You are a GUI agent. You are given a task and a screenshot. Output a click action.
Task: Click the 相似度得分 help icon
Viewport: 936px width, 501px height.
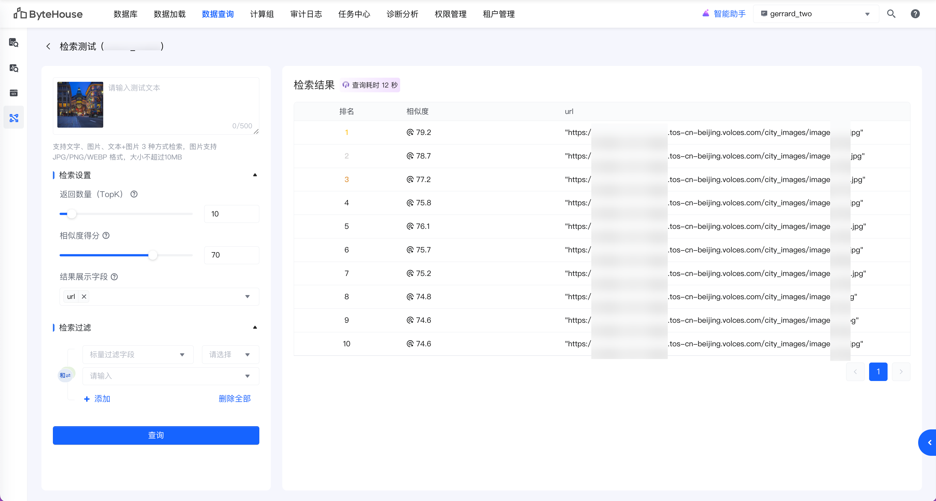point(106,236)
